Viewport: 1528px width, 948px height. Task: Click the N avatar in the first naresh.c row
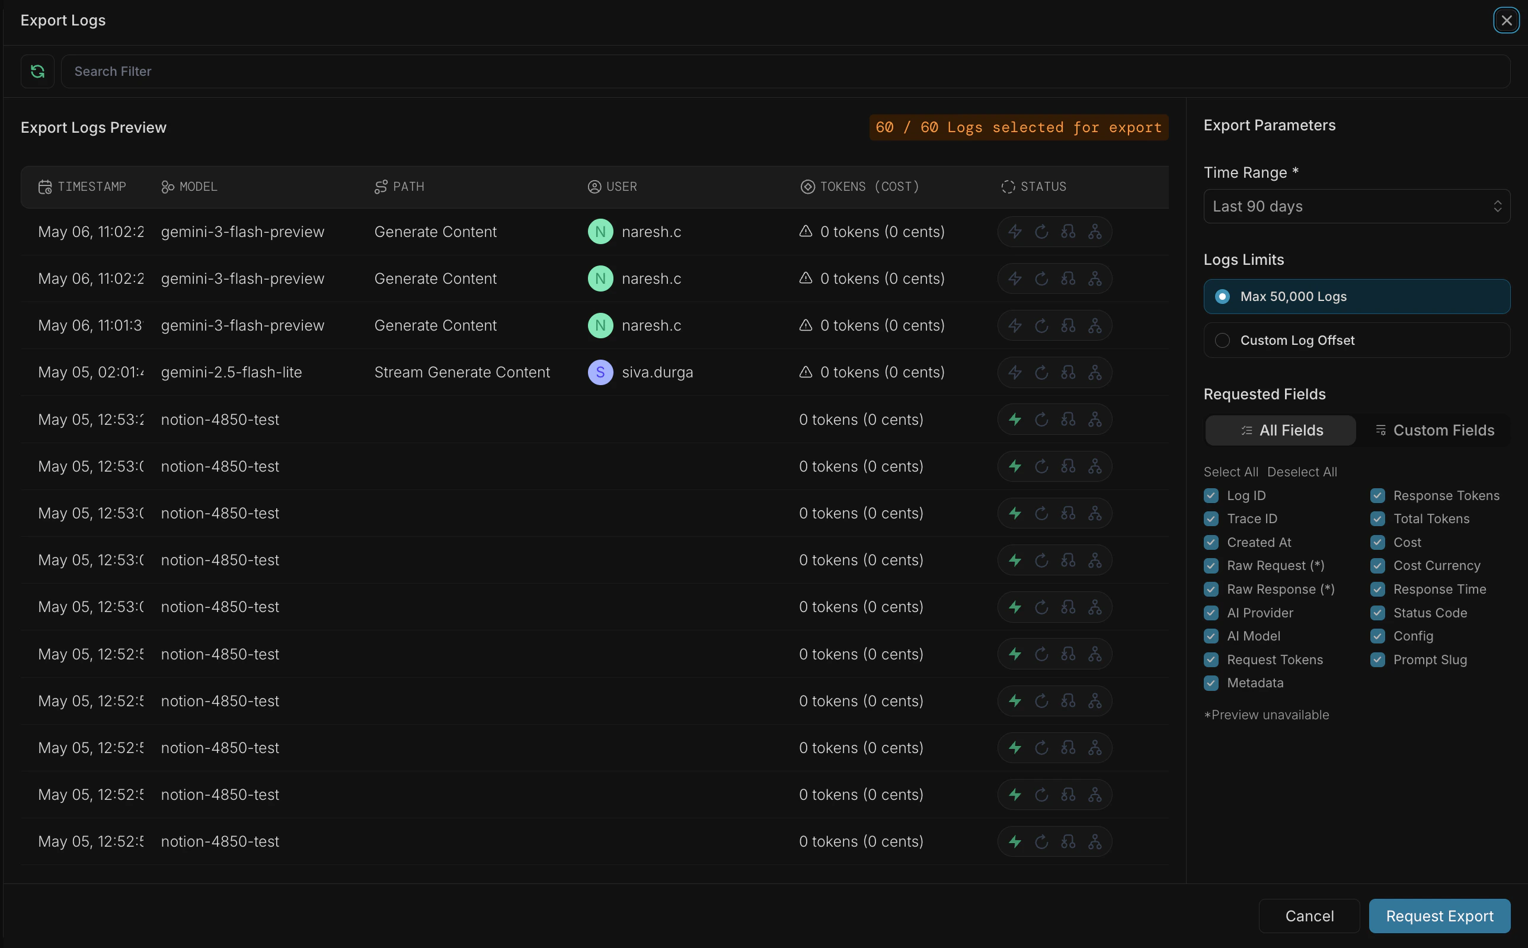pos(600,232)
